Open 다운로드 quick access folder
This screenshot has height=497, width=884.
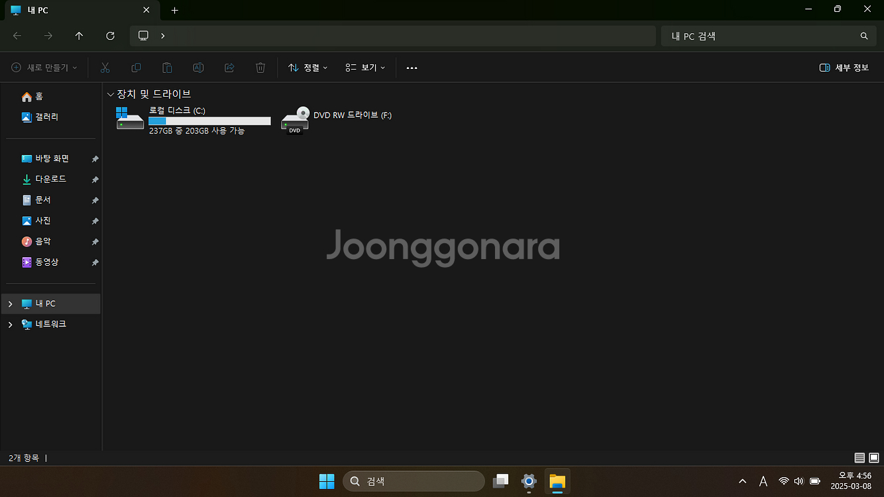pyautogui.click(x=51, y=179)
